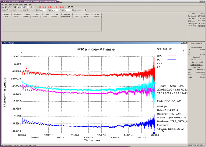
Task: Switch to the Track tab
Action: point(16,17)
